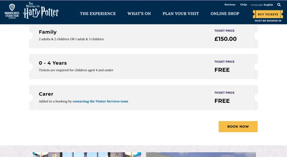Click the bottom-right photo thumbnail
Image resolution: width=287 pixels, height=157 pixels.
coord(201,154)
